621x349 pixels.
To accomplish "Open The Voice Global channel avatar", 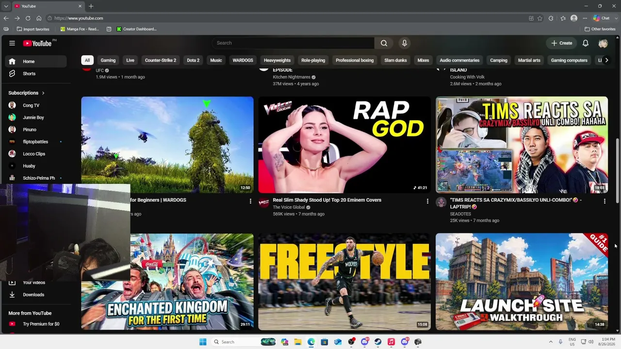I will (263, 202).
